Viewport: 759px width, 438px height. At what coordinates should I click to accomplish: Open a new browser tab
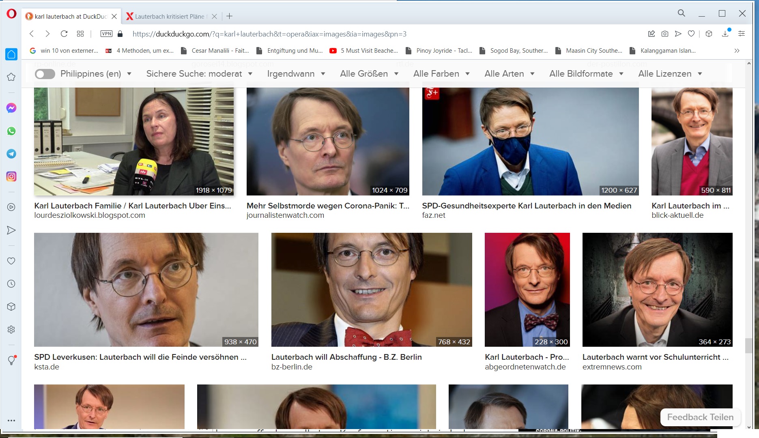pyautogui.click(x=229, y=16)
